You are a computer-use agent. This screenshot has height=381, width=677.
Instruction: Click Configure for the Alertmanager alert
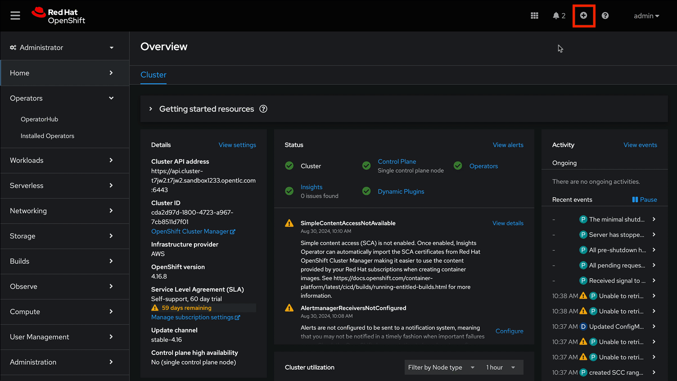point(510,331)
